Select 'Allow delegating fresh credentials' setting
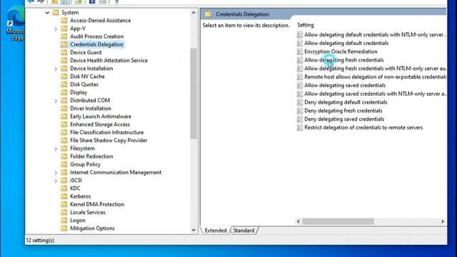 (x=344, y=60)
